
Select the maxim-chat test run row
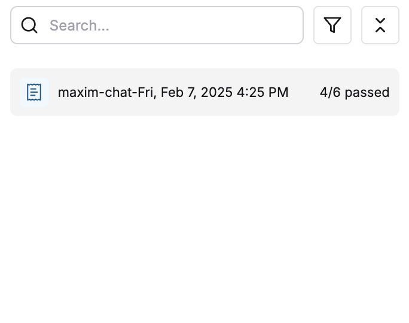204,92
